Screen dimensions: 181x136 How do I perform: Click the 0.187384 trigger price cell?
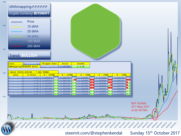click(x=65, y=67)
